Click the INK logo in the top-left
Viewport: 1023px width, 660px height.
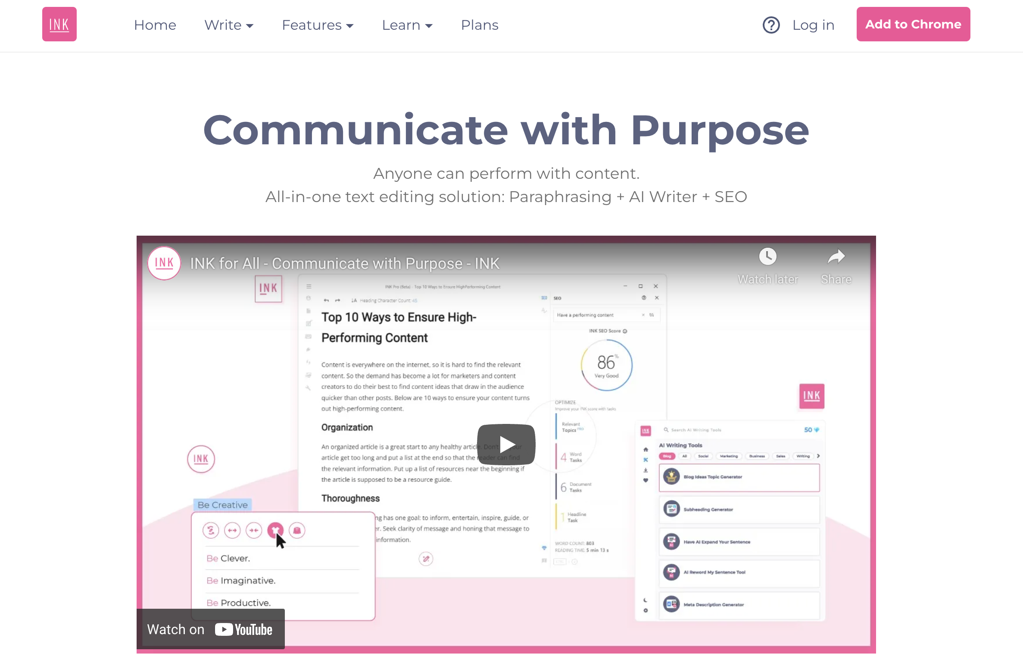[x=58, y=24]
